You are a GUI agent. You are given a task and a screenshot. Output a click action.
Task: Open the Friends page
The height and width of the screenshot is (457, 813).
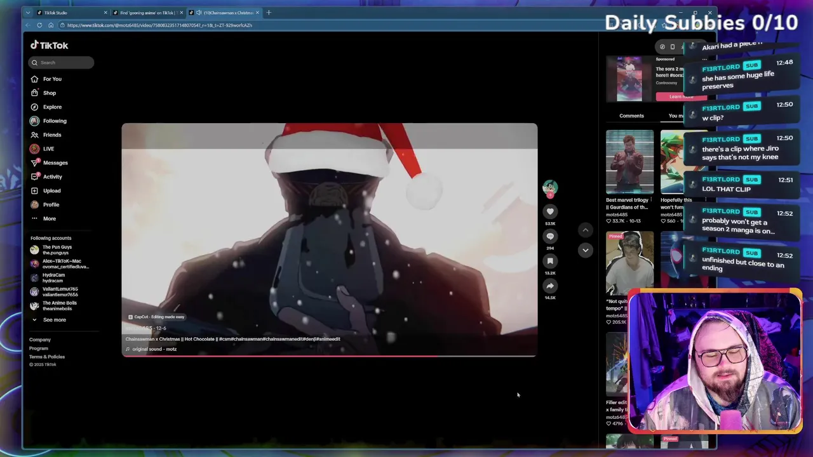[x=52, y=135]
